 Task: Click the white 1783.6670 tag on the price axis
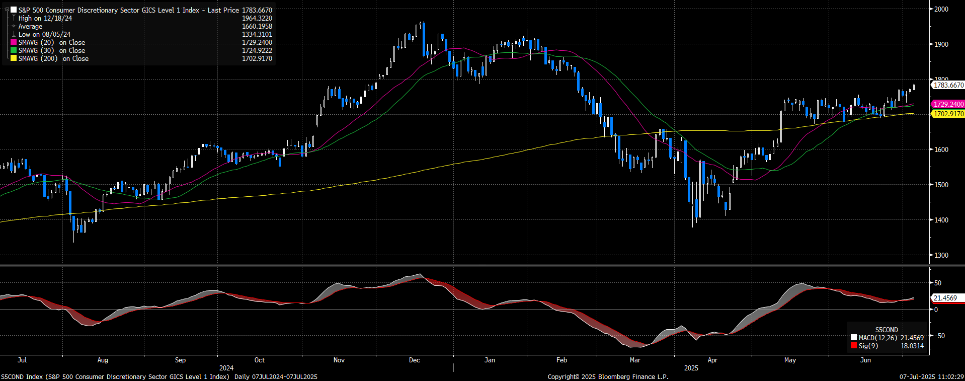[x=948, y=85]
